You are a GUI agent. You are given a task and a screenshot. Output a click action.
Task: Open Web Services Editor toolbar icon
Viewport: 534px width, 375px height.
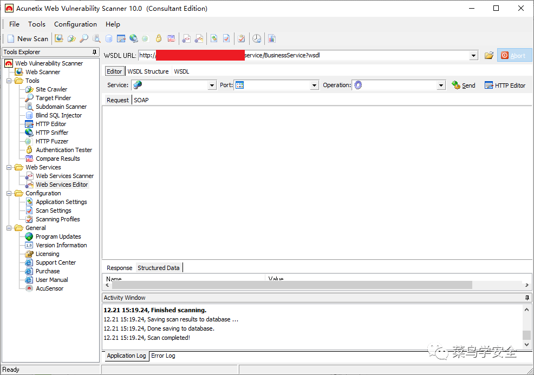(x=199, y=38)
